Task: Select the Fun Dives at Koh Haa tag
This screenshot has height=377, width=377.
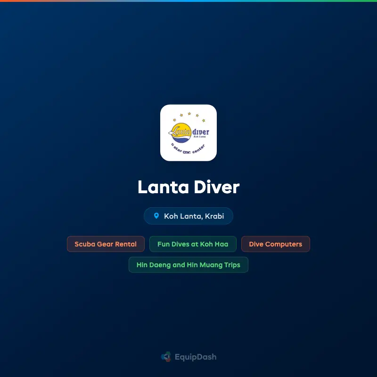Action: coord(193,244)
